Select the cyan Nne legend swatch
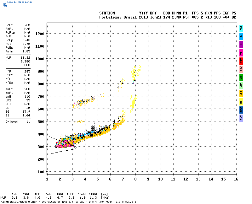The image size is (252, 204). (241, 29)
